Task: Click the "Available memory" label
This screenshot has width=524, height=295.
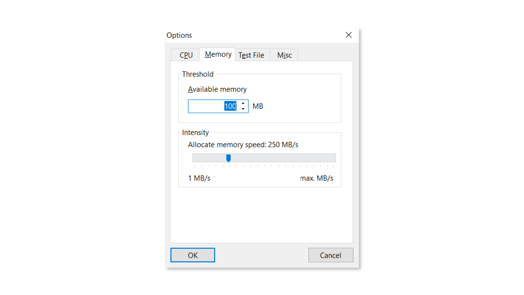Action: [x=217, y=89]
